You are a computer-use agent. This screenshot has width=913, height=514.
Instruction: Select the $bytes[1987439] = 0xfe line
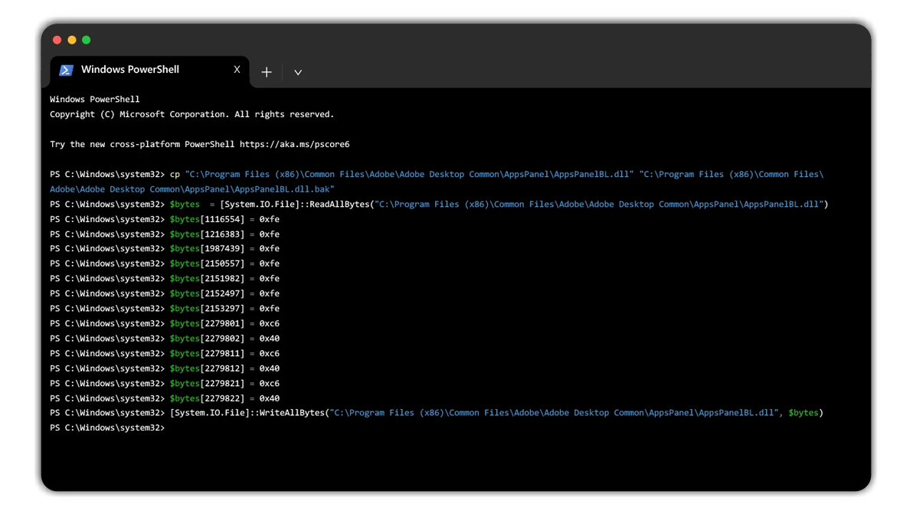point(224,248)
